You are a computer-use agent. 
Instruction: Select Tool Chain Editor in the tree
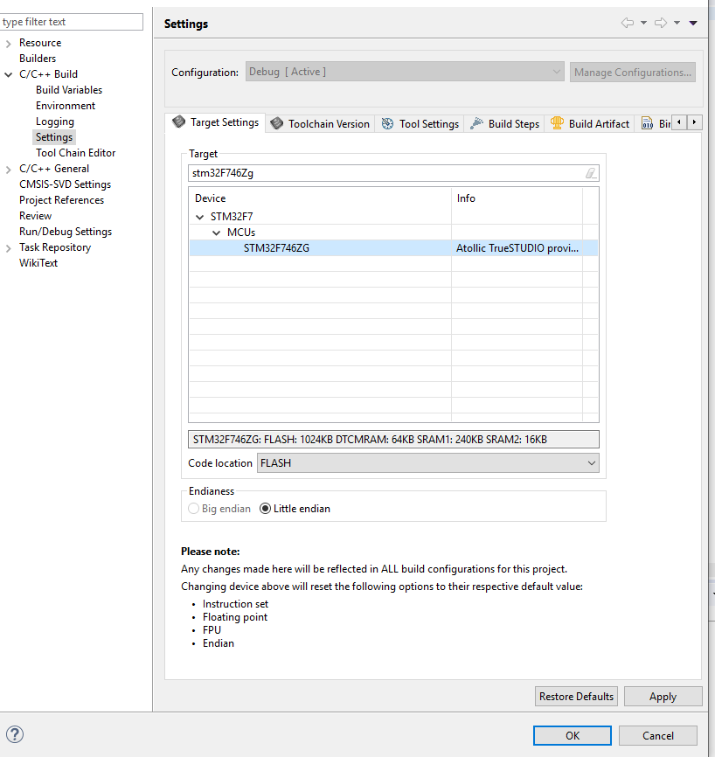[x=75, y=153]
